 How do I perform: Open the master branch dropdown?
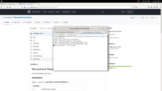pos(34,28)
